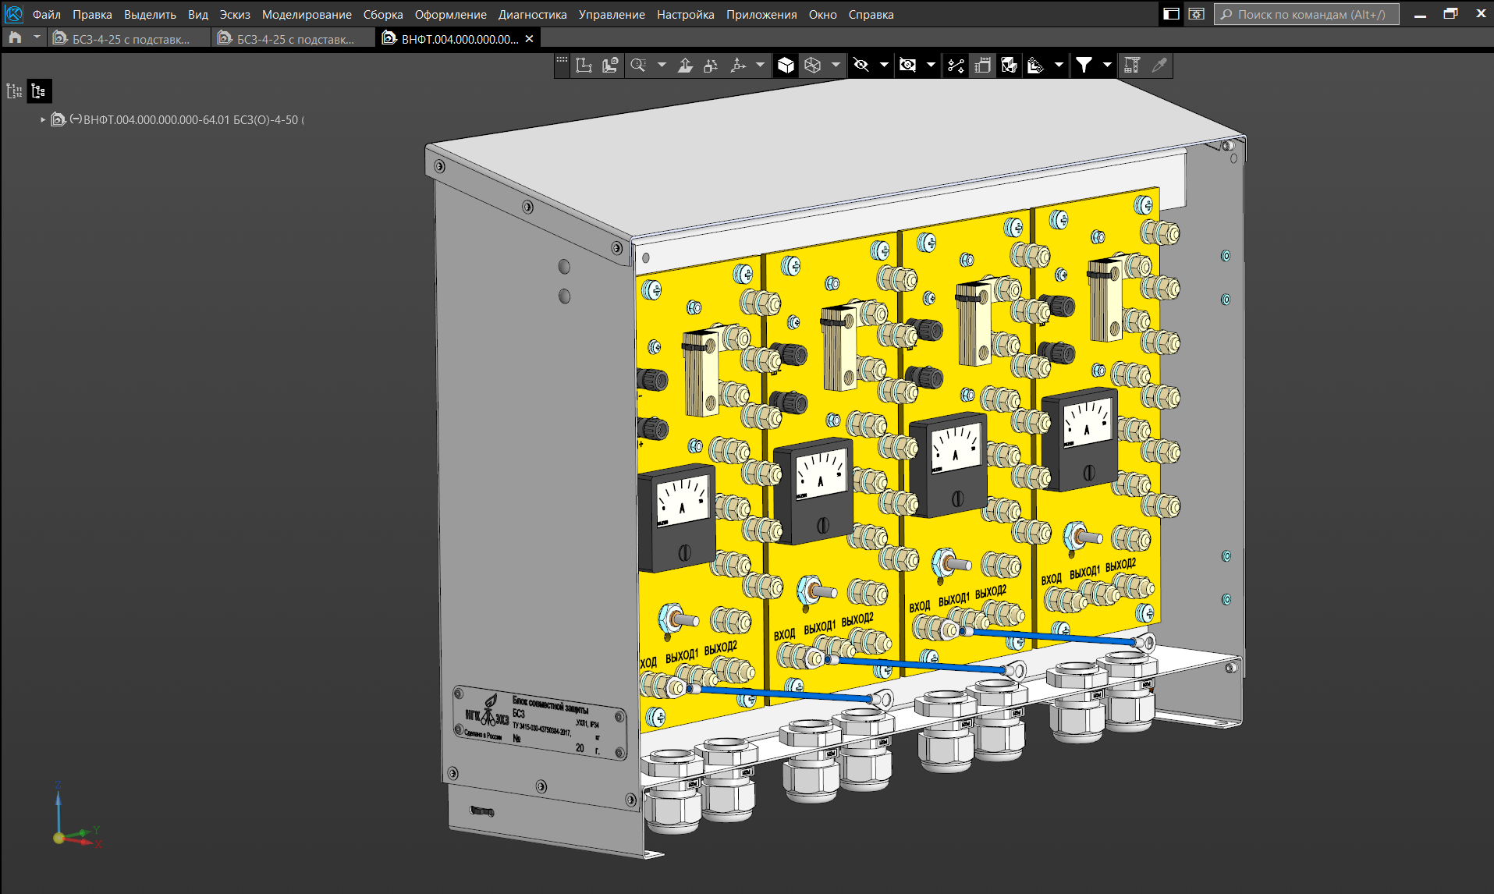Click the local coordinate system icon
Screen dimensions: 1494x894
point(584,66)
